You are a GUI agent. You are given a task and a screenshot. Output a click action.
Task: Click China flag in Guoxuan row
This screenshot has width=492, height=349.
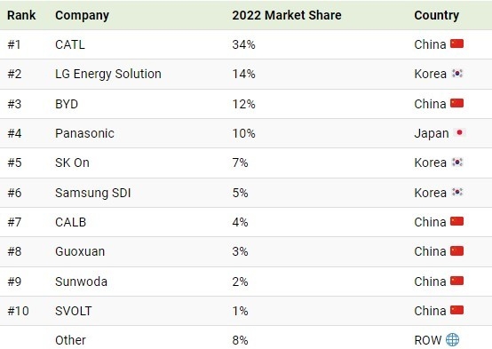(456, 250)
